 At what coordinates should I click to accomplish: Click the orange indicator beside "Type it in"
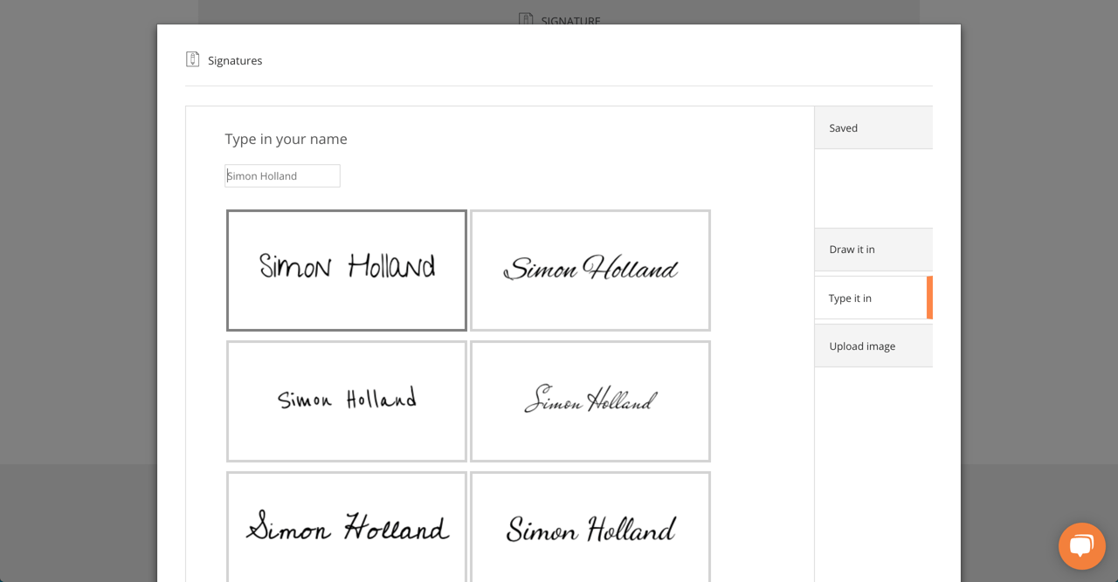pyautogui.click(x=929, y=298)
